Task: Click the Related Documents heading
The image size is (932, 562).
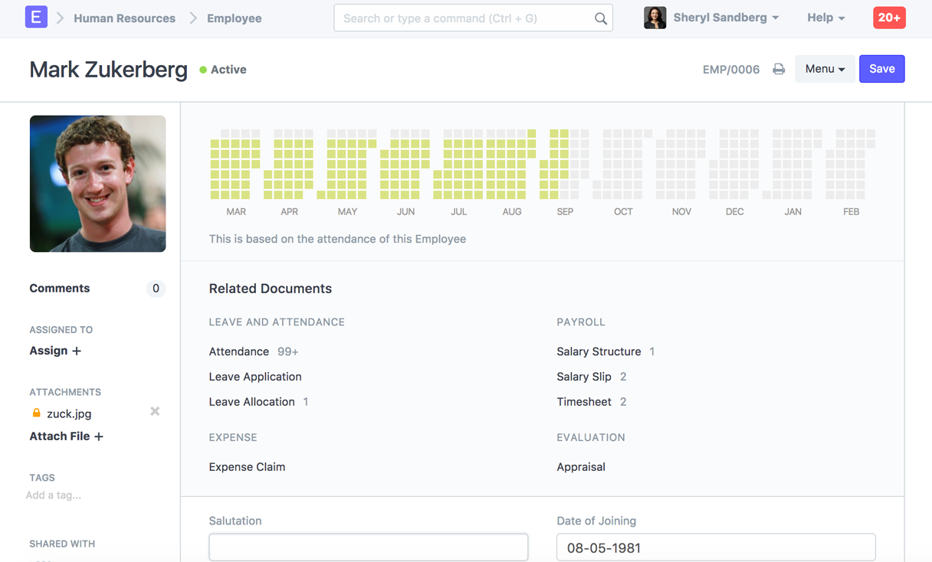Action: coord(271,289)
